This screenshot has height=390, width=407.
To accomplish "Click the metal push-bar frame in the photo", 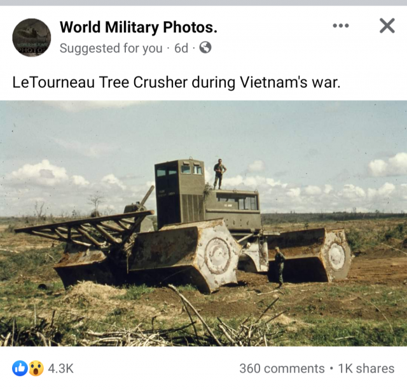I will [x=85, y=227].
